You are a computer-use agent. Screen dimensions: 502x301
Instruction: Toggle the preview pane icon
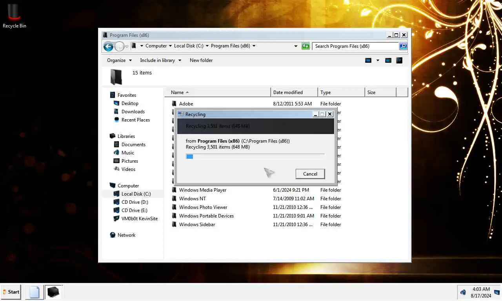pyautogui.click(x=388, y=60)
